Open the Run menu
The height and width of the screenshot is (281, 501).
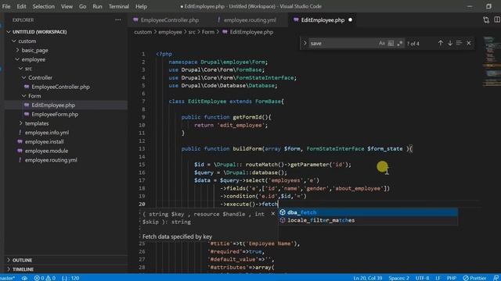click(97, 6)
